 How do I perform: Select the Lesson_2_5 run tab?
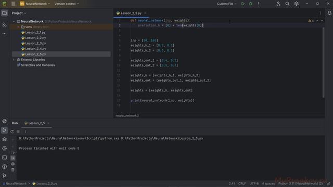pos(36,123)
